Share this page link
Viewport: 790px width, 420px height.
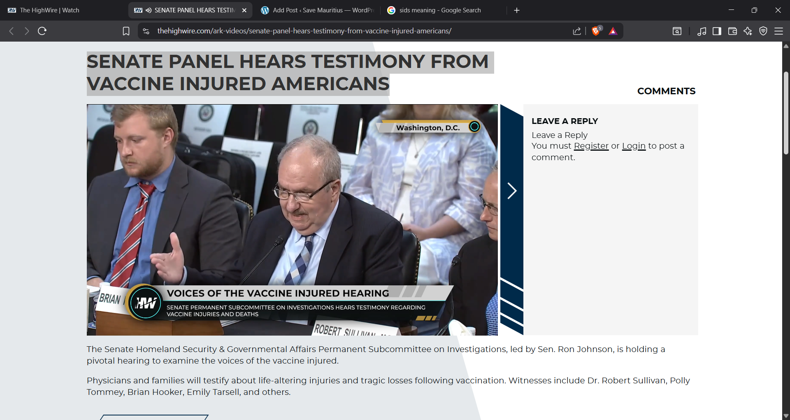[x=577, y=31]
